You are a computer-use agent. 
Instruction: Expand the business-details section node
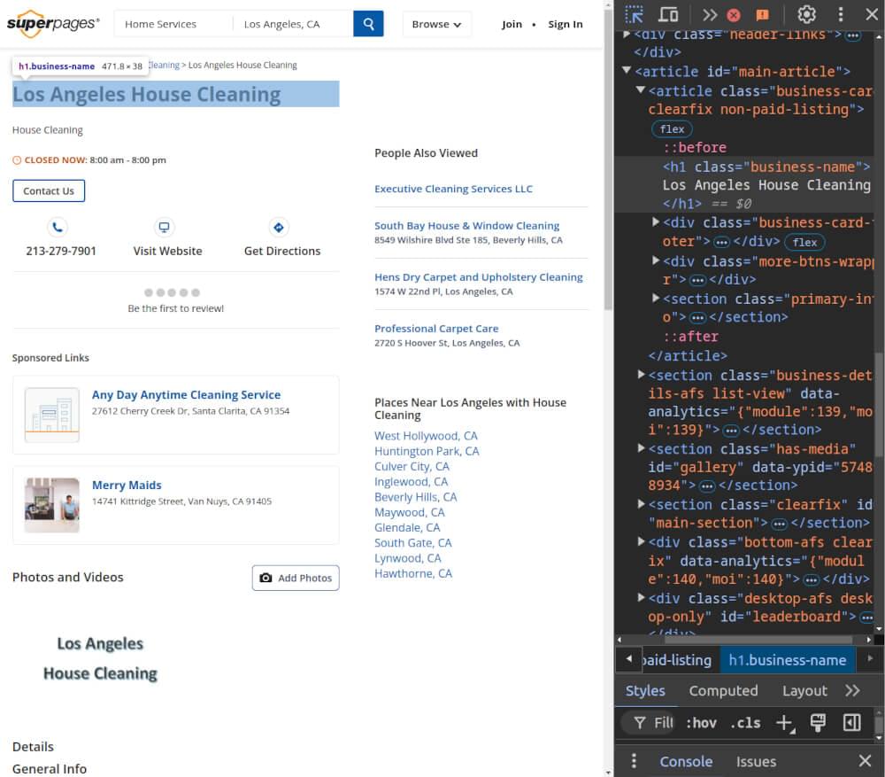(x=641, y=375)
